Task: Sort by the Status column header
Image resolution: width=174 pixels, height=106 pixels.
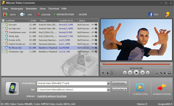Action: 88,21
